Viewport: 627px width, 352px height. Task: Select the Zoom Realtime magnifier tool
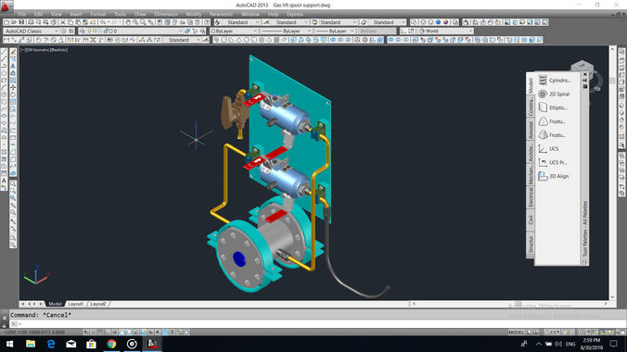[135, 22]
